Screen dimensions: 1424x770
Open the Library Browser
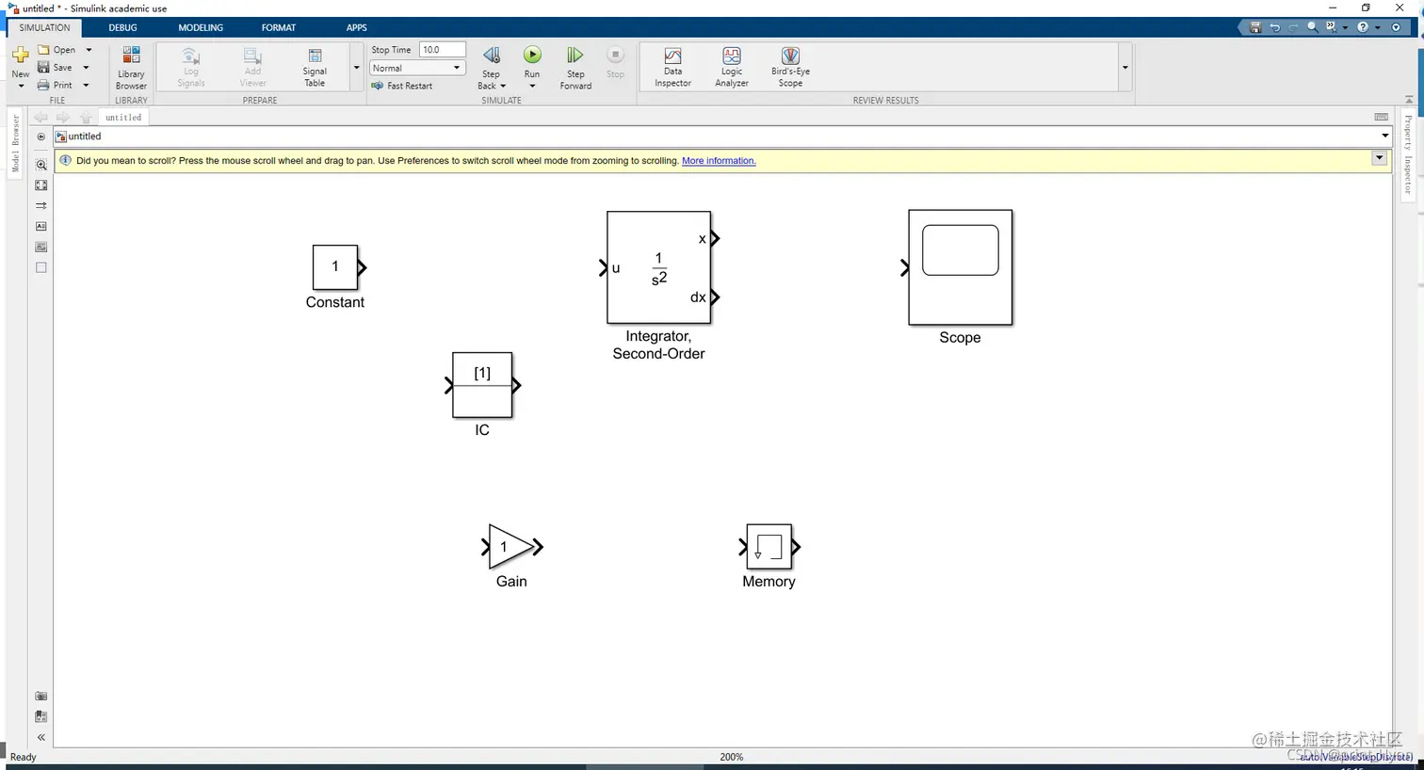point(131,67)
